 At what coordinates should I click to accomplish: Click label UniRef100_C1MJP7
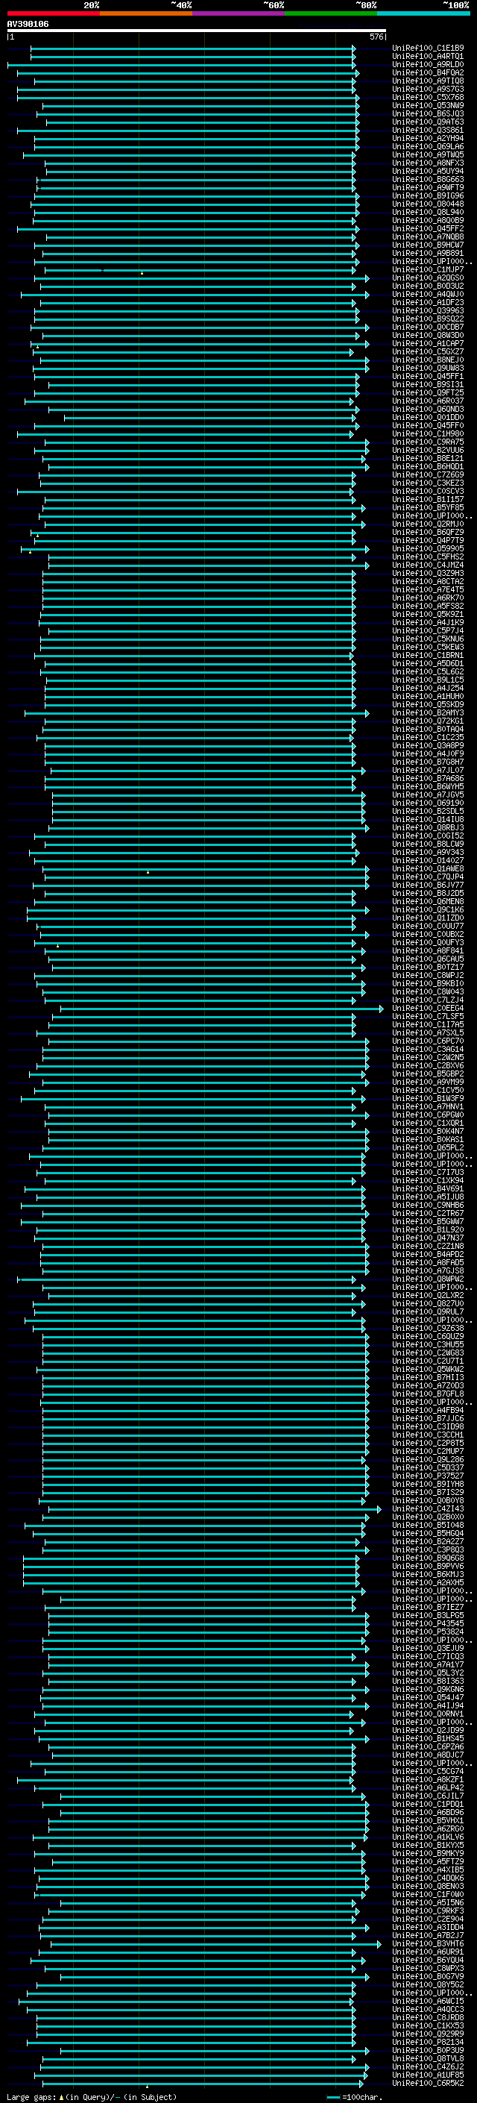click(428, 269)
